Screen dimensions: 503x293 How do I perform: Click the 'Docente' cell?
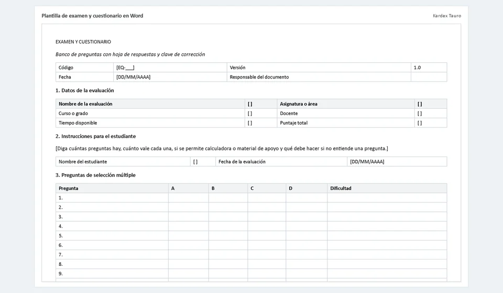346,114
